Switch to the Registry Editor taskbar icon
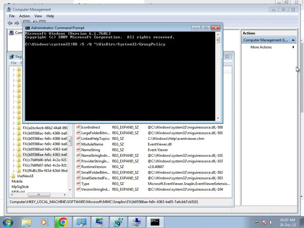The height and width of the screenshot is (228, 304). coord(118,222)
